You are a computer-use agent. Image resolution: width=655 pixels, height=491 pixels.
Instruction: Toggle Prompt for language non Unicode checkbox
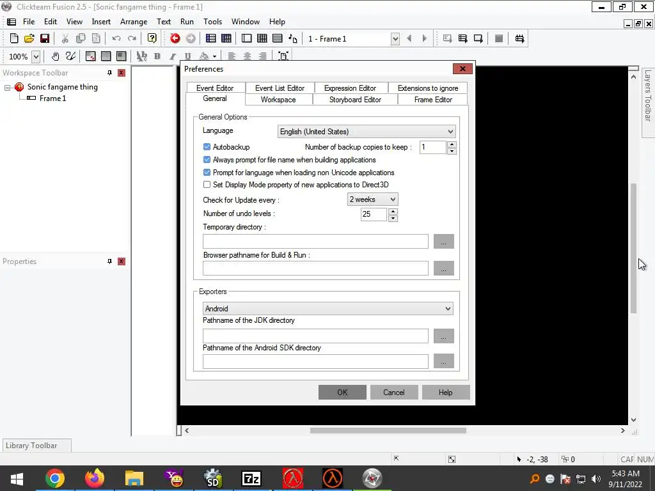click(207, 173)
